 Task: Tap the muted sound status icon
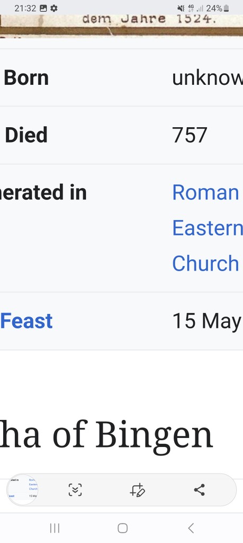click(x=181, y=8)
